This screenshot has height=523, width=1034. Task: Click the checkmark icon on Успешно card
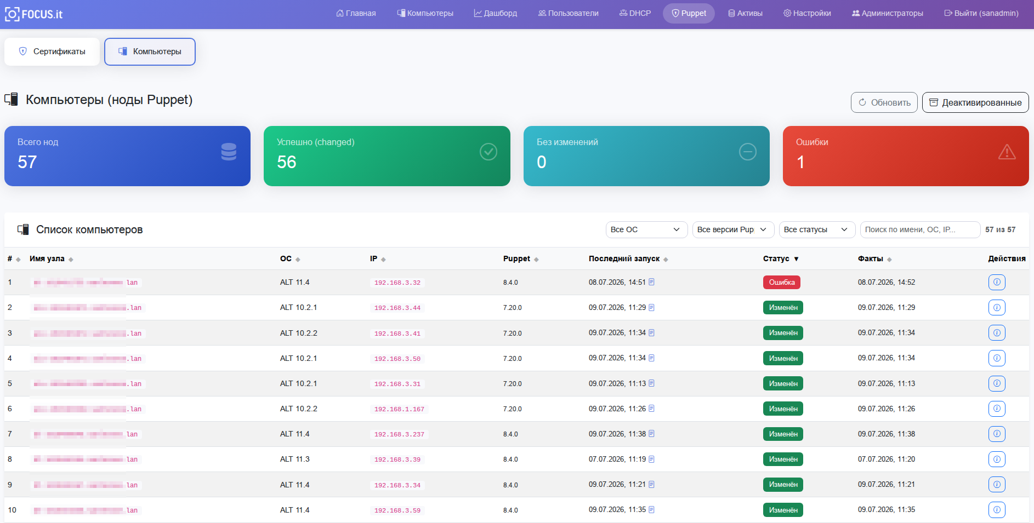click(x=488, y=152)
